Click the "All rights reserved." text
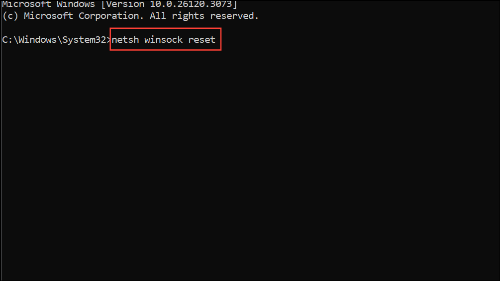The width and height of the screenshot is (500, 281). [204, 16]
